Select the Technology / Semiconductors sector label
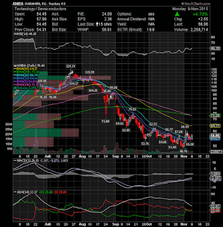This screenshot has width=223, height=227. 40,9
